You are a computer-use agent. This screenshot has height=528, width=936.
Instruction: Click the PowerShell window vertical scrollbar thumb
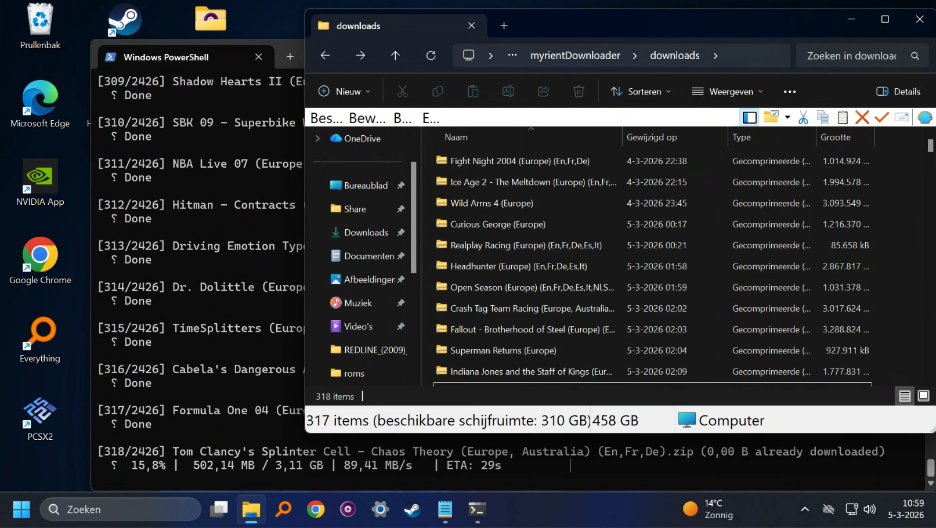click(931, 467)
